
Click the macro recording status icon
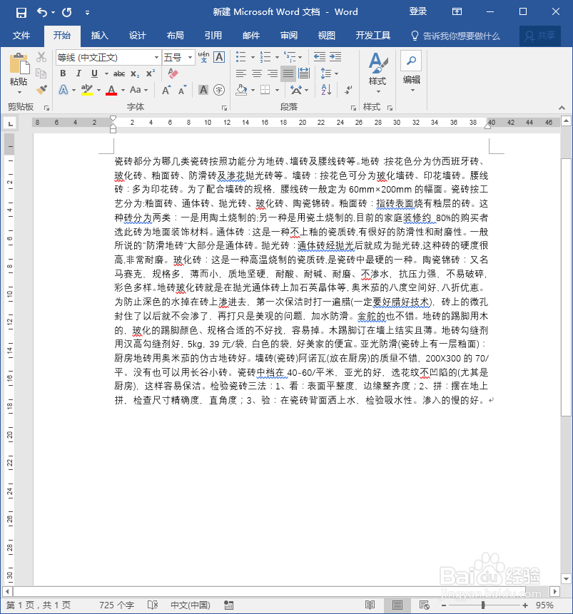point(229,605)
